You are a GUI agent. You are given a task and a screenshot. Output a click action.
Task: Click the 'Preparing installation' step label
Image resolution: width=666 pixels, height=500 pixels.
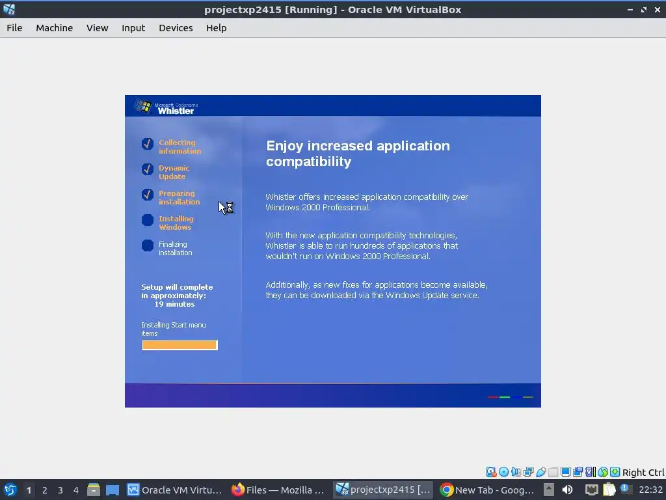click(179, 198)
